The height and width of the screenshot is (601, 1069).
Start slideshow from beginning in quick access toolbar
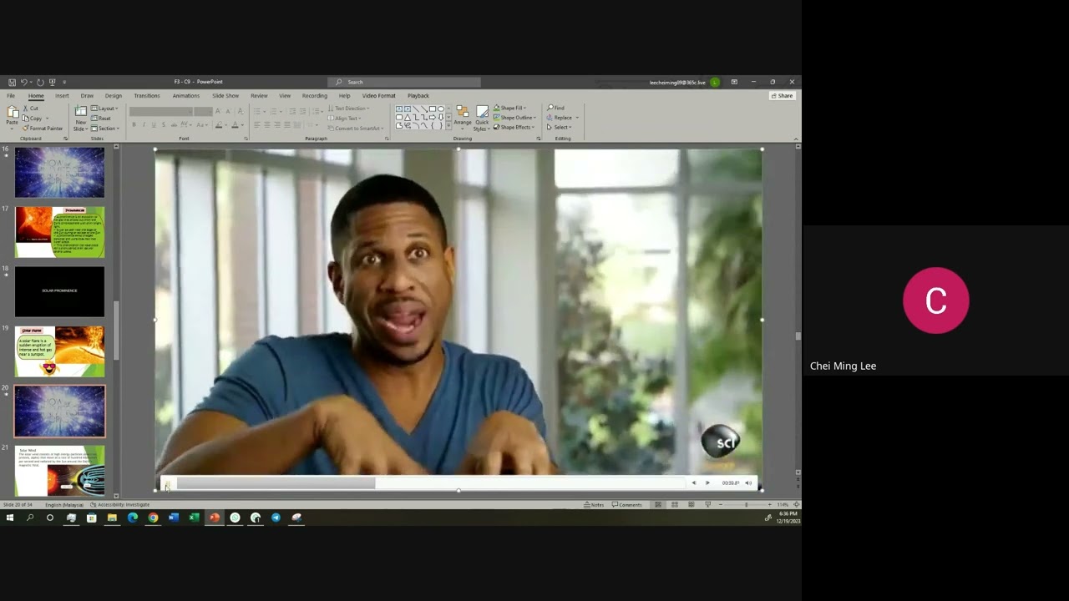point(52,82)
